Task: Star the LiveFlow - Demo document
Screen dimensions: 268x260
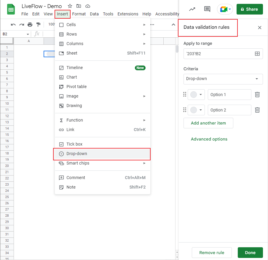Action: 70,6
